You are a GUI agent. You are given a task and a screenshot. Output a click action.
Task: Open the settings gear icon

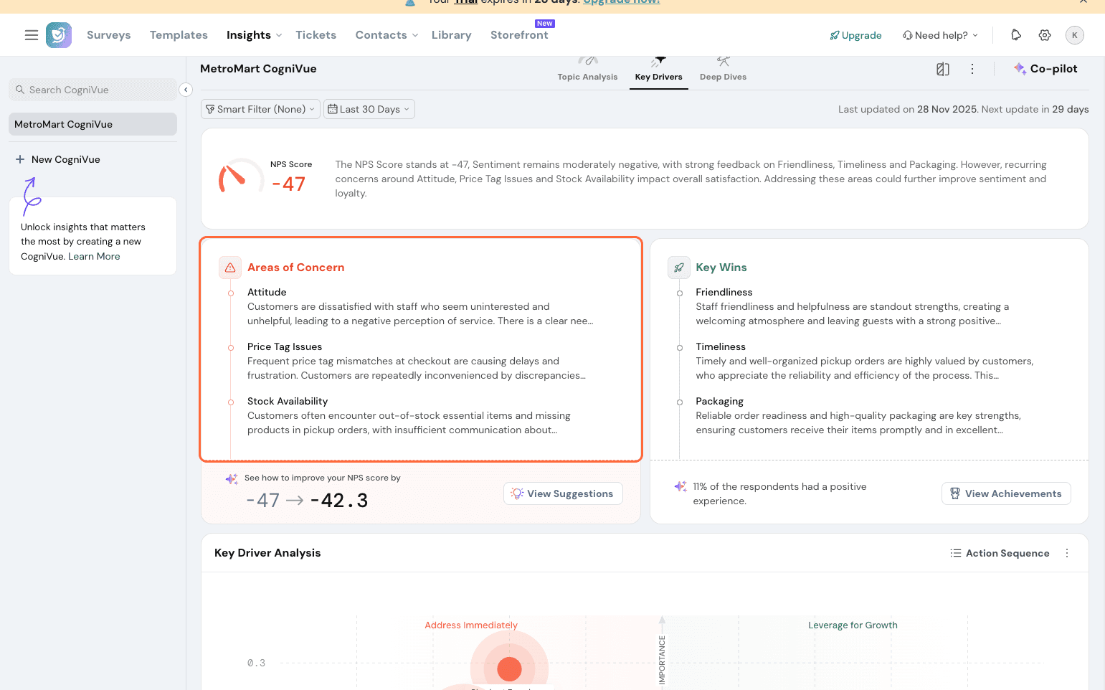[x=1045, y=35]
